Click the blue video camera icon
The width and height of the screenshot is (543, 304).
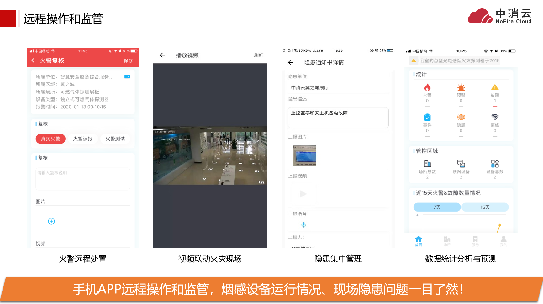127,77
